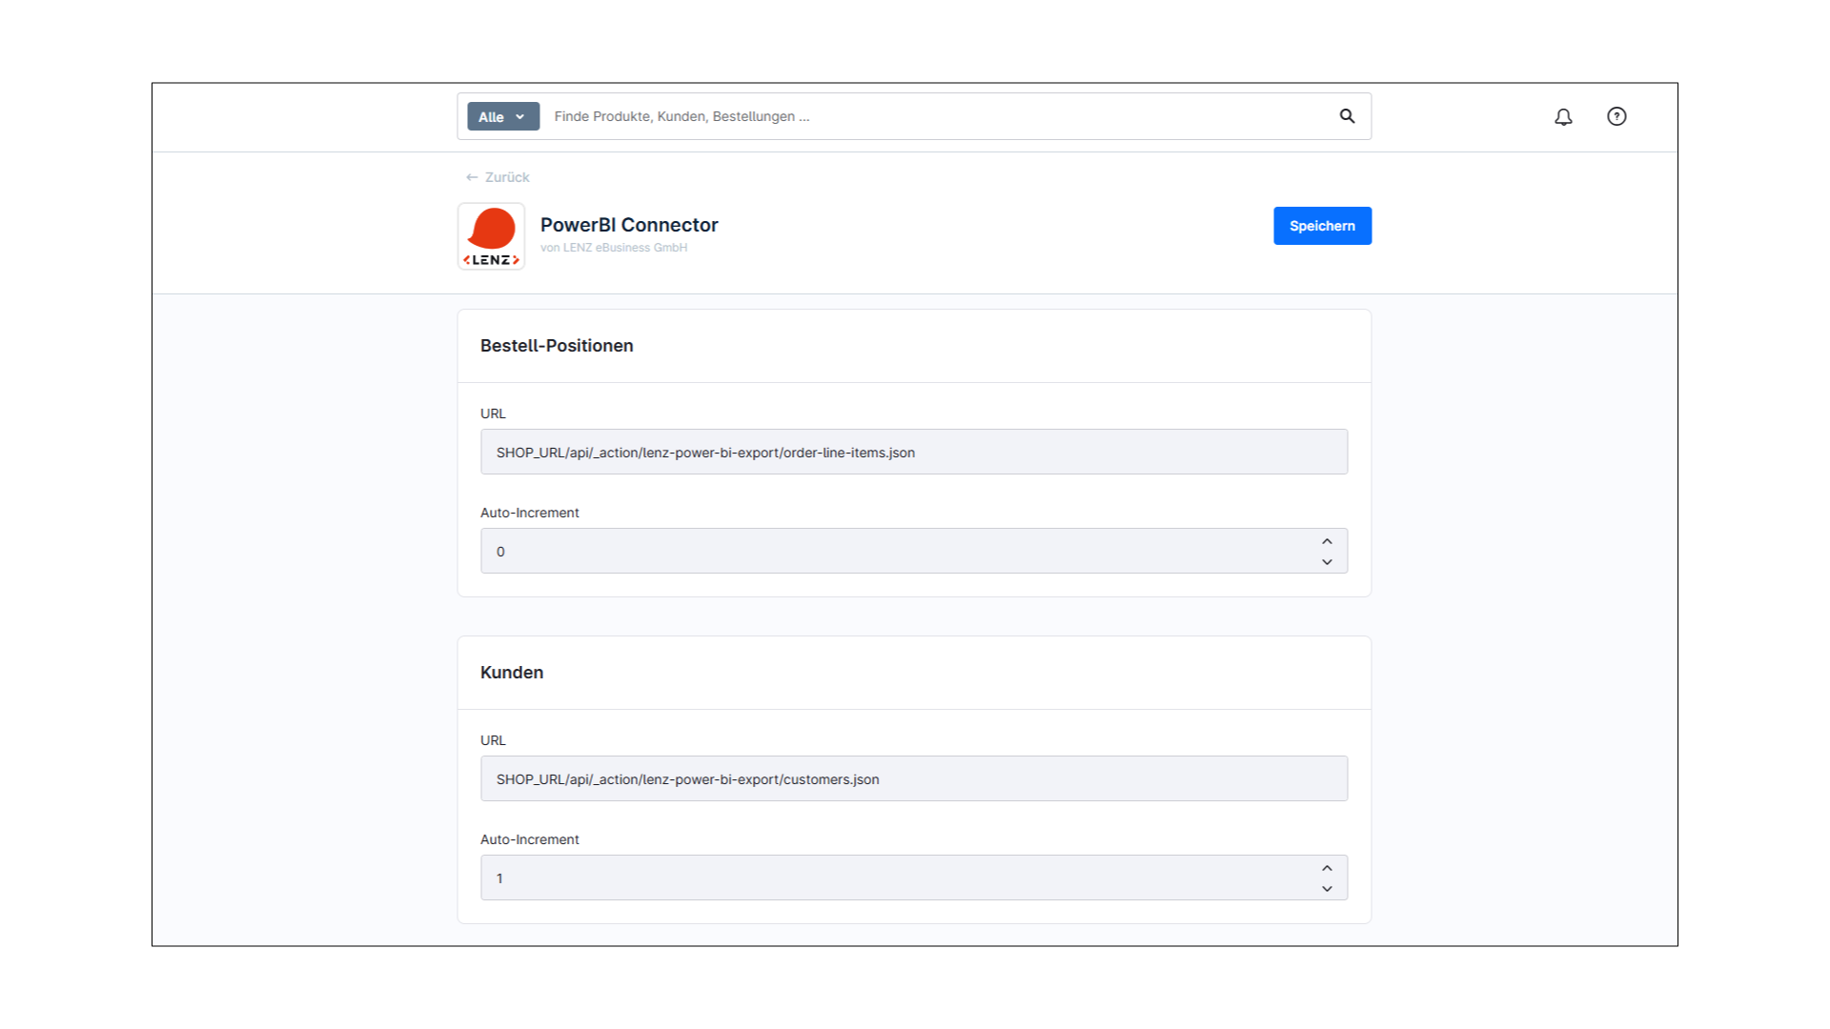Image resolution: width=1830 pixels, height=1029 pixels.
Task: Decrease the Kunden Auto-Increment value
Action: pos(1327,889)
